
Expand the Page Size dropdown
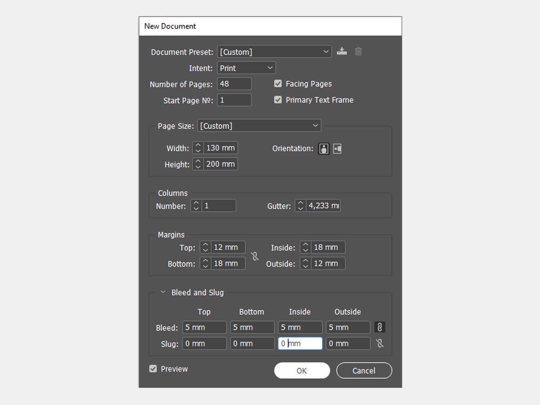click(259, 126)
